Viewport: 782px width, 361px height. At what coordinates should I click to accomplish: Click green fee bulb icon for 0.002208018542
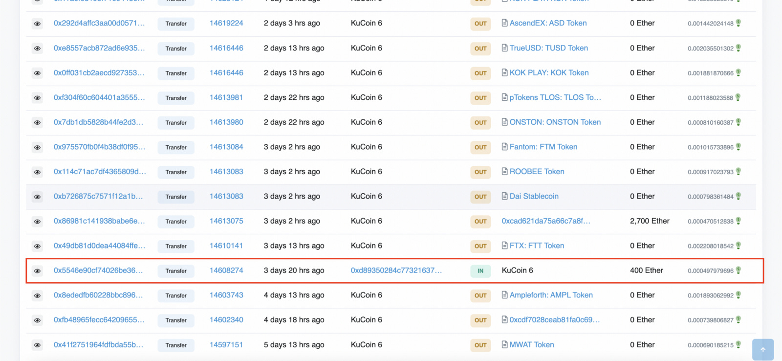click(739, 246)
